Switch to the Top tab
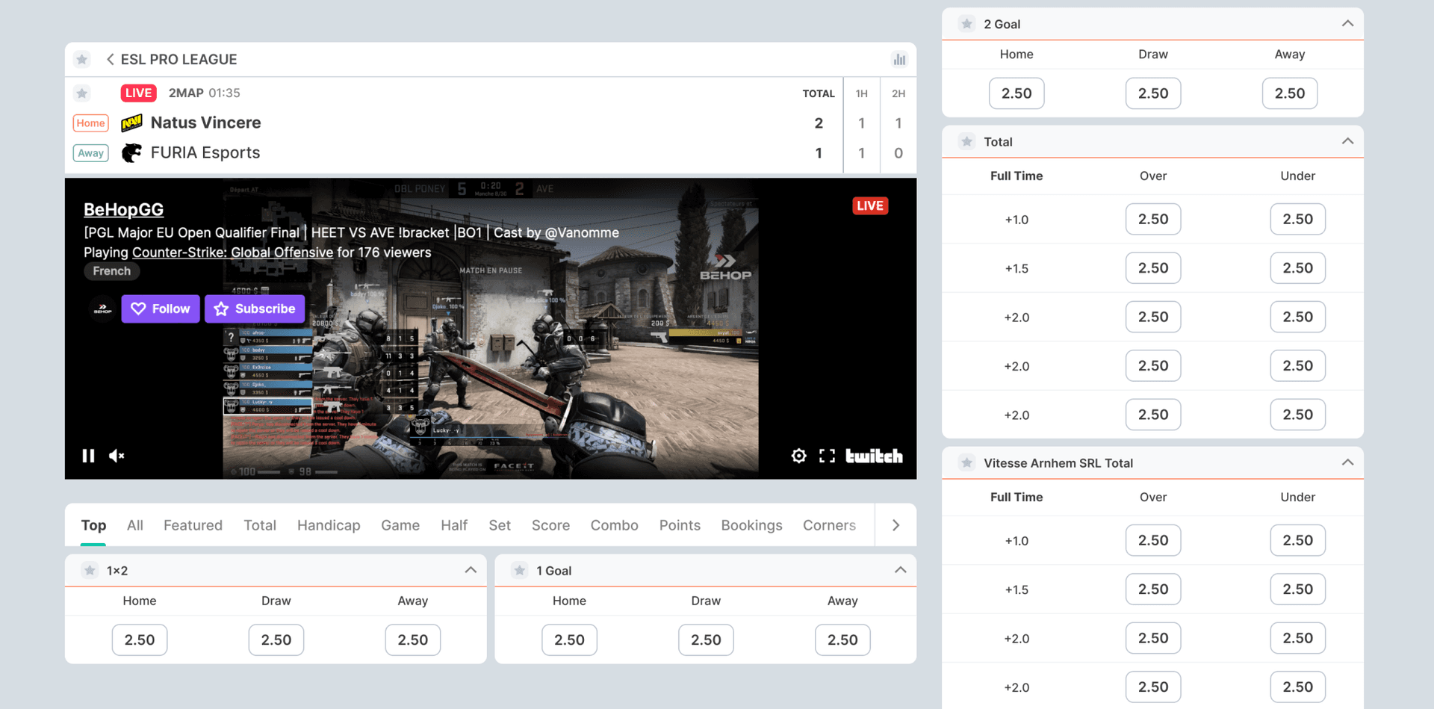The image size is (1434, 709). click(93, 525)
